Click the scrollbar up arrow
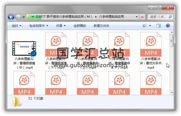181x116 pixels. (x=172, y=32)
